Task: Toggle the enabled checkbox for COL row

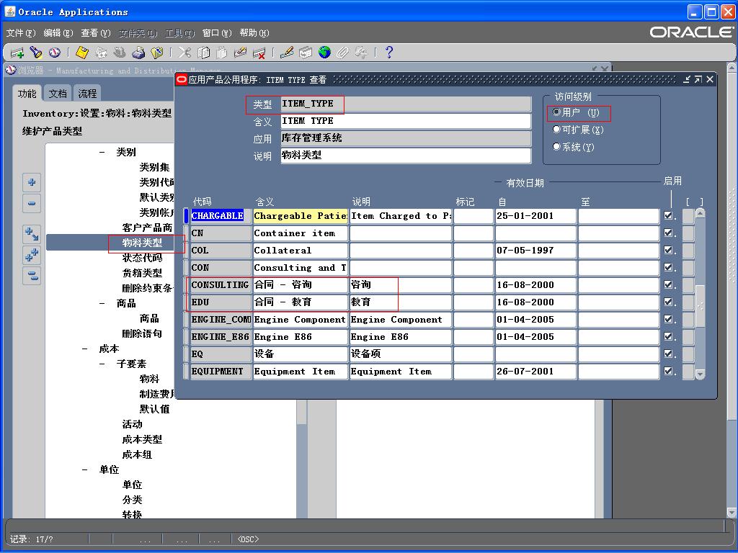Action: (x=668, y=250)
